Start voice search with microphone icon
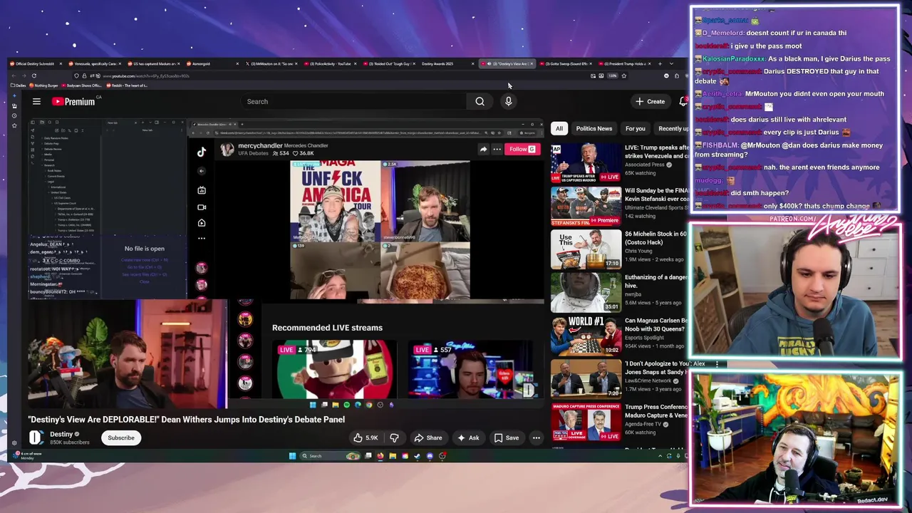 tap(508, 101)
